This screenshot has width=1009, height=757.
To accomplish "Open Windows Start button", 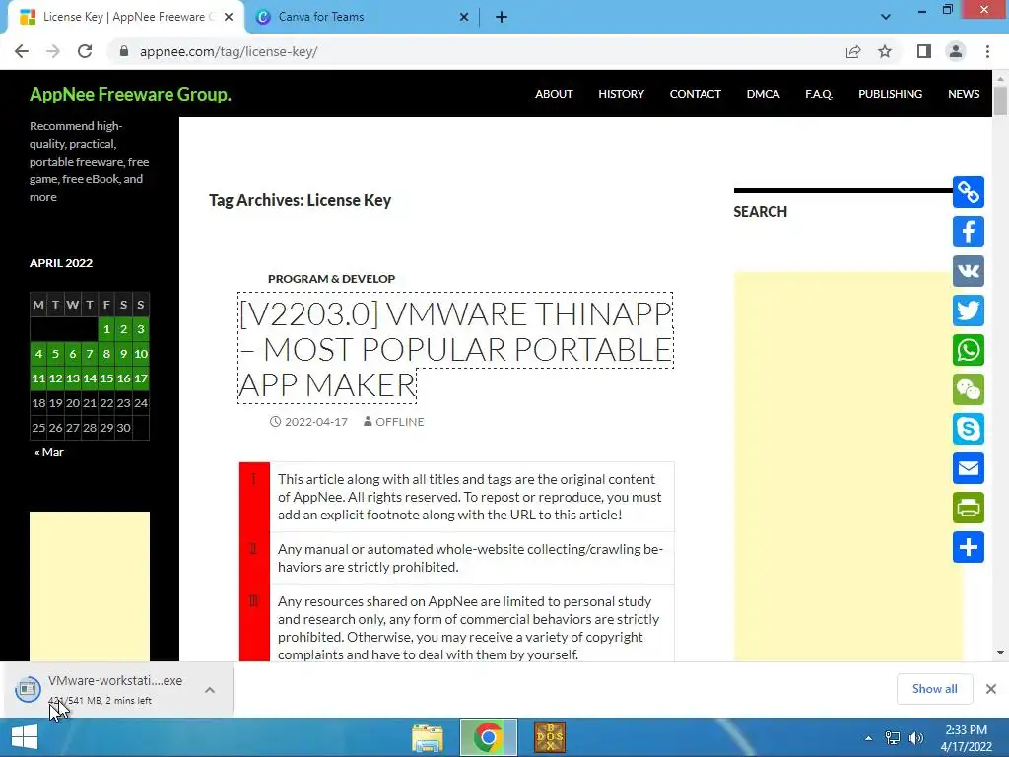I will point(25,737).
